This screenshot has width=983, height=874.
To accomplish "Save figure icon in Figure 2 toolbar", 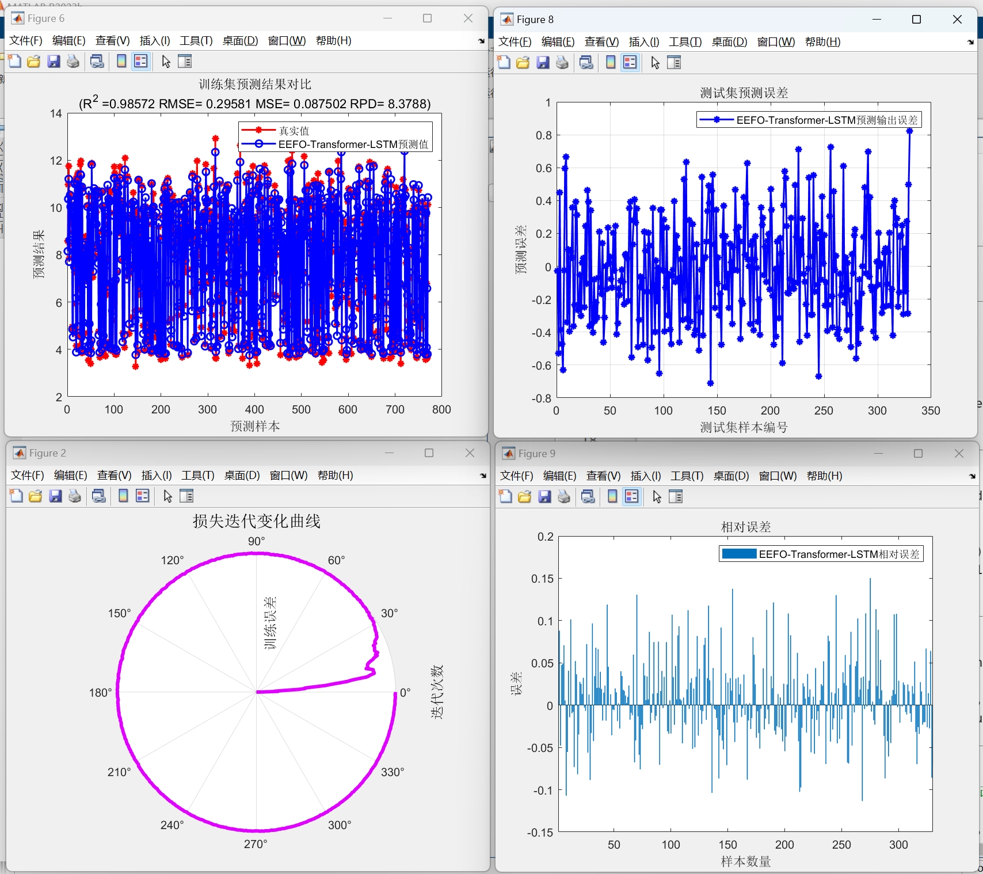I will (55, 496).
